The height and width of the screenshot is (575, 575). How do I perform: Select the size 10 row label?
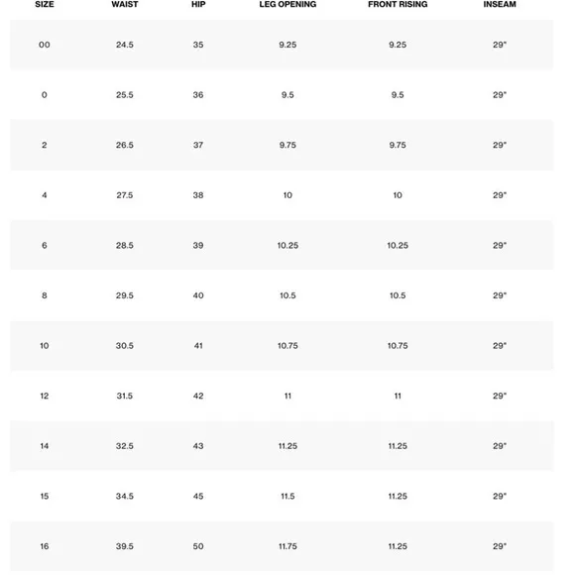pos(45,346)
